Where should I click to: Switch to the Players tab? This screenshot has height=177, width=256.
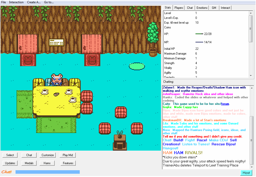click(179, 8)
